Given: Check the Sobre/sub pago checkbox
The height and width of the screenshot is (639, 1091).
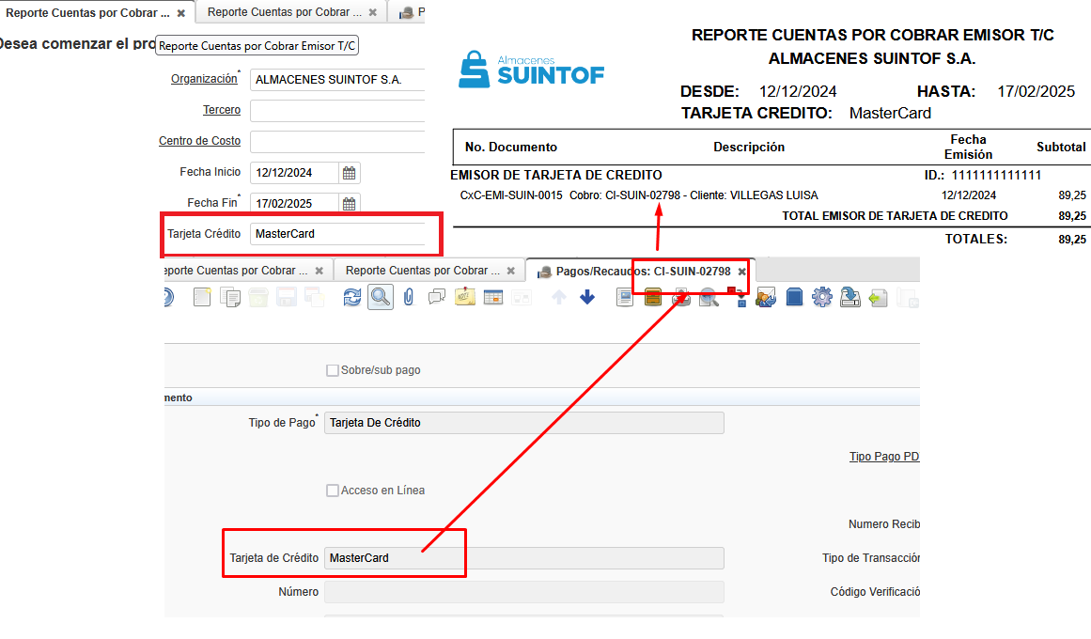Looking at the screenshot, I should tap(332, 370).
